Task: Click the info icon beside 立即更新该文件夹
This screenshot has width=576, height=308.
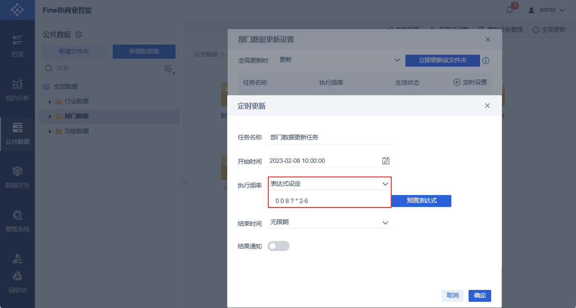Action: pos(486,60)
